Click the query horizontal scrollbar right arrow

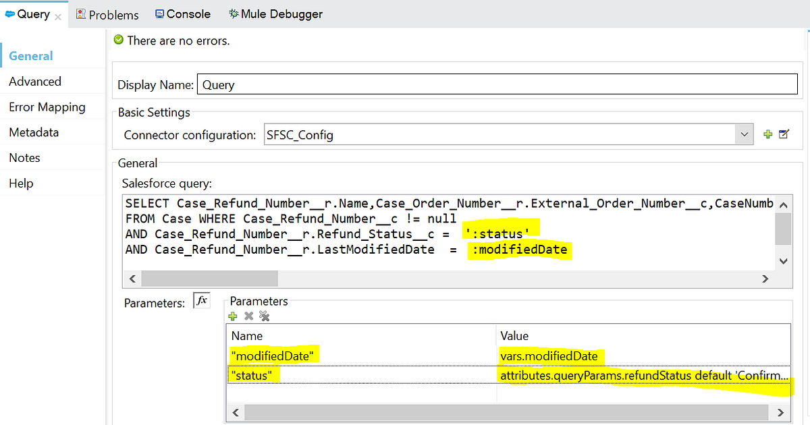[765, 279]
